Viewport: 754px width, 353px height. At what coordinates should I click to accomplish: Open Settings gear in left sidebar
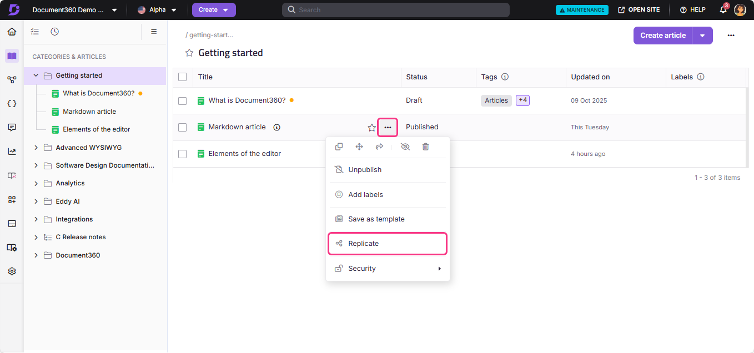point(12,271)
